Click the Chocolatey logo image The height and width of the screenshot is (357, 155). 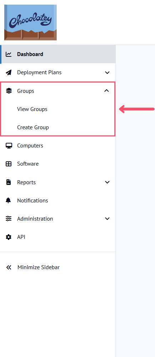30,22
